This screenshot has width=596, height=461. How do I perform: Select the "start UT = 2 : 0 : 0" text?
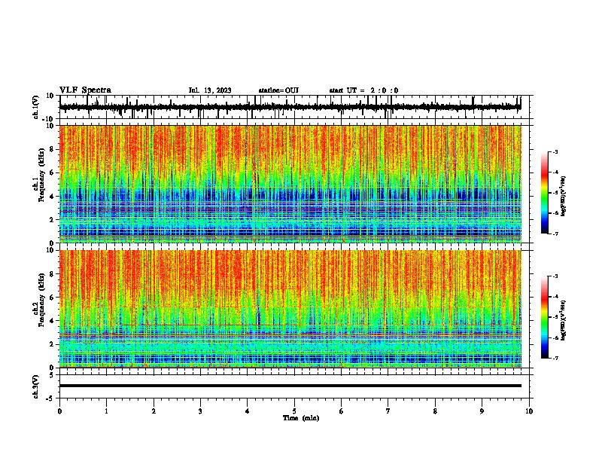tap(363, 90)
